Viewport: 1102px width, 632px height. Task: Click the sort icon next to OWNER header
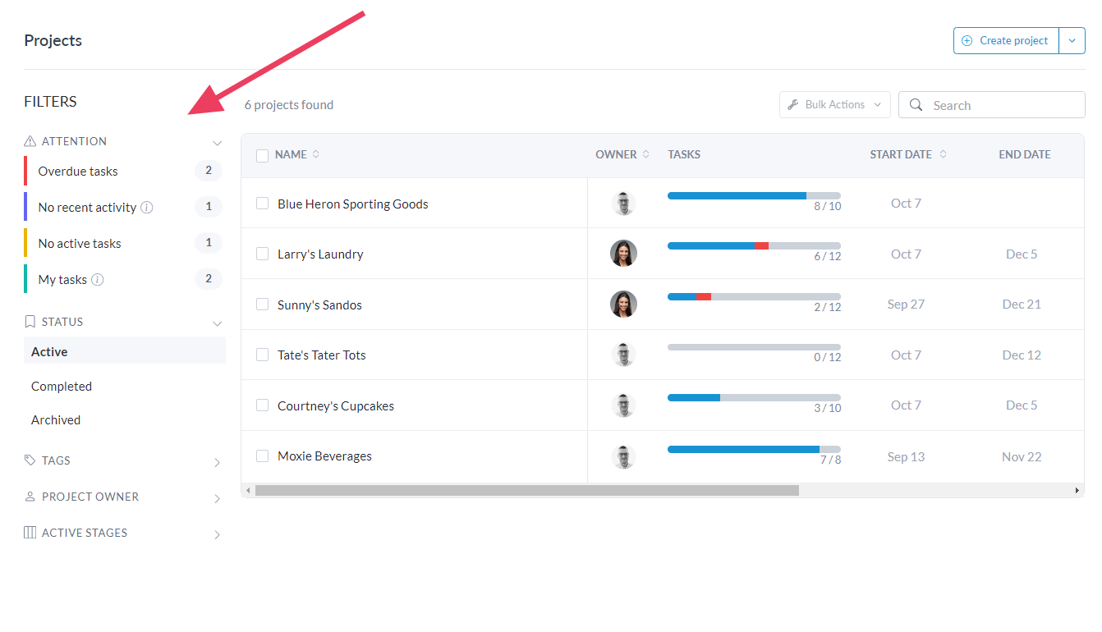pyautogui.click(x=646, y=154)
